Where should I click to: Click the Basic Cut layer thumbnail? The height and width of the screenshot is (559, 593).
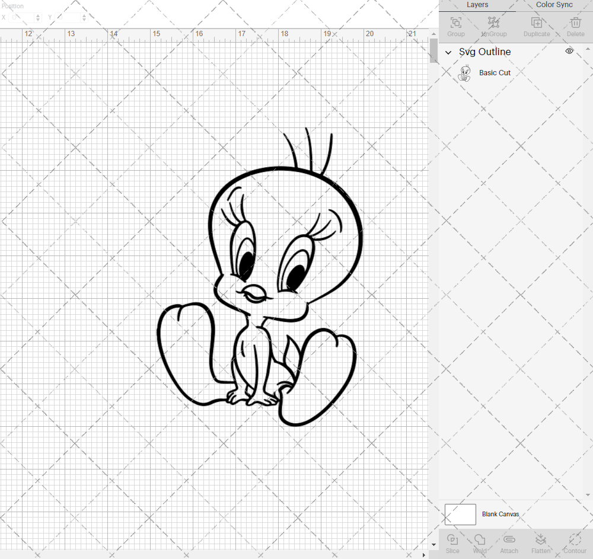(x=466, y=72)
